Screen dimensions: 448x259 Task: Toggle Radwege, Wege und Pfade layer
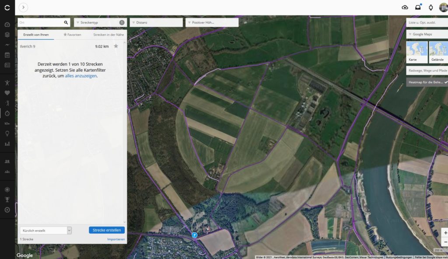427,70
